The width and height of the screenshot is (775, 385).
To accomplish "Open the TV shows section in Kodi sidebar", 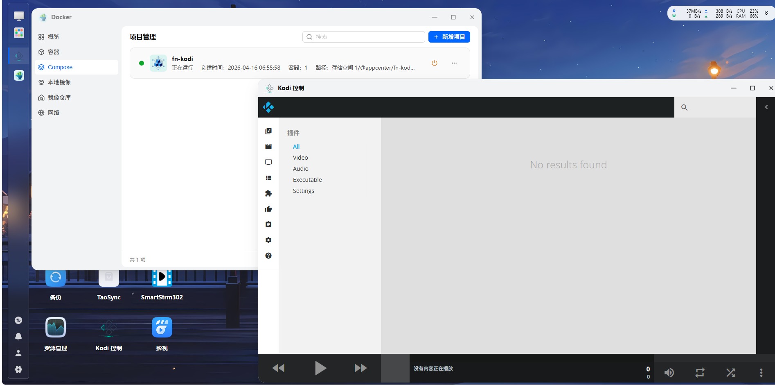I will 268,162.
